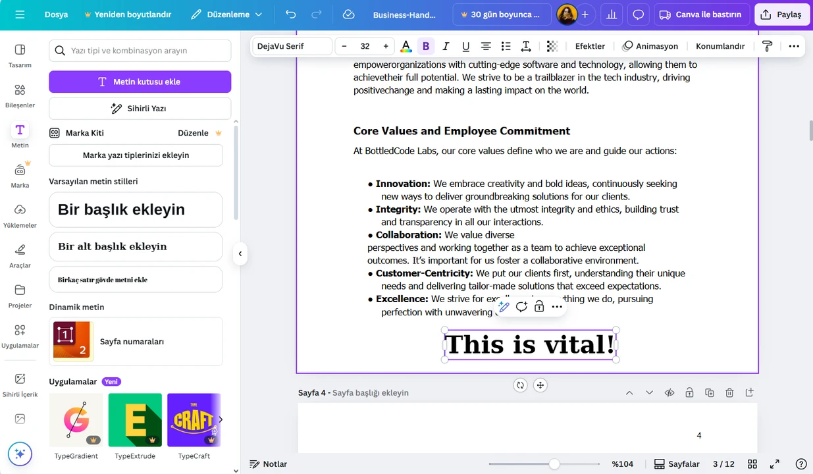Open Marka panel in sidebar
This screenshot has height=474, width=813.
point(20,176)
